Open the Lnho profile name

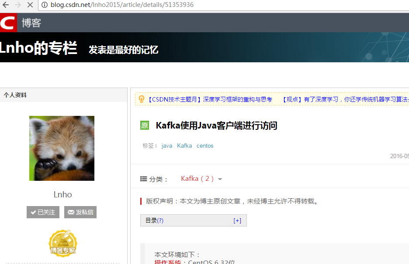click(62, 194)
